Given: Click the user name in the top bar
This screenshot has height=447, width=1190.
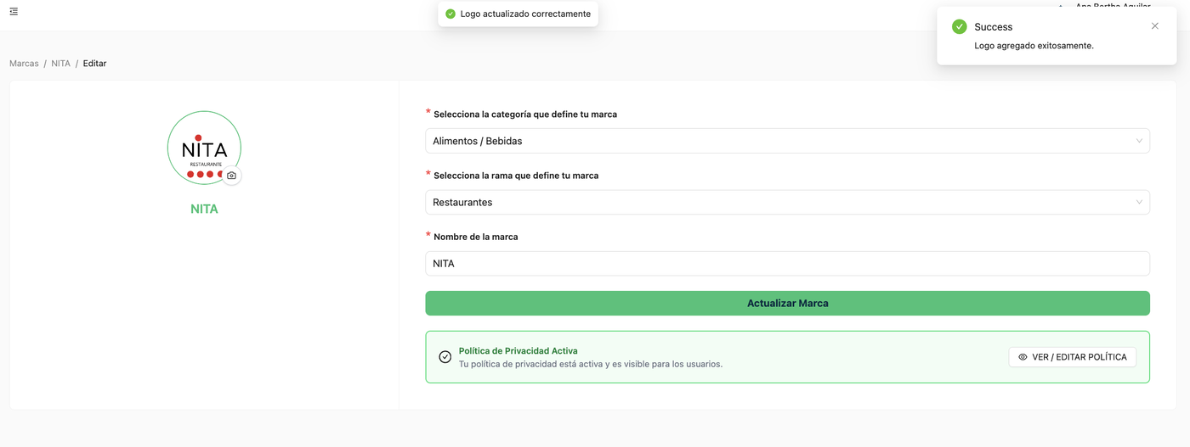Looking at the screenshot, I should click(1113, 5).
